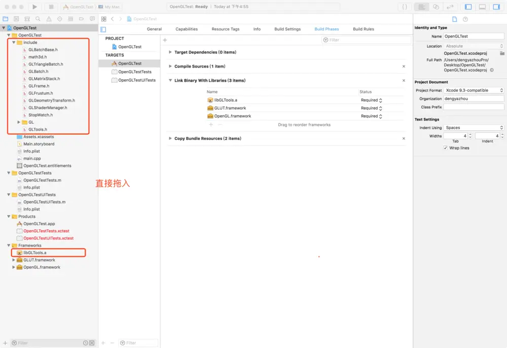Open the related items grid menu
507x348 pixels.
tap(104, 19)
